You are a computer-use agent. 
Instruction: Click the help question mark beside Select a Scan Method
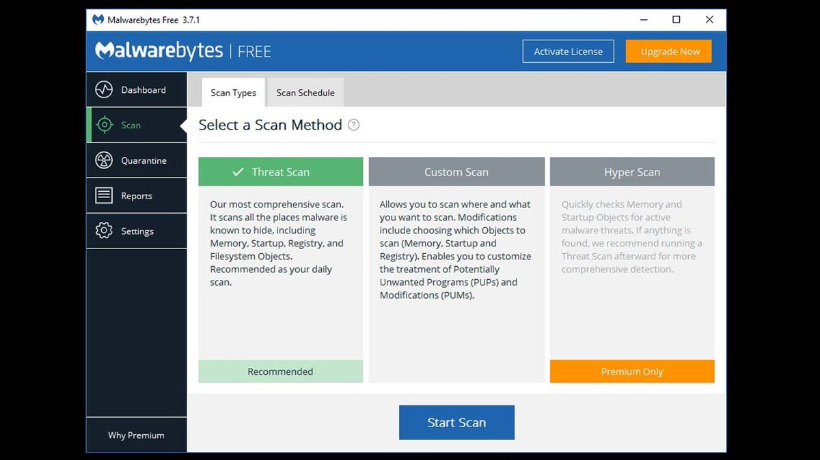pos(353,125)
